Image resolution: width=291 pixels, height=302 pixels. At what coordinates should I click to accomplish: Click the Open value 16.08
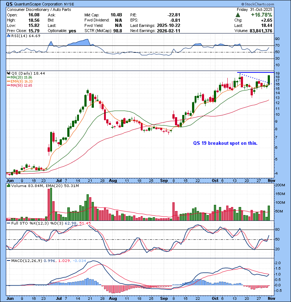point(34,15)
